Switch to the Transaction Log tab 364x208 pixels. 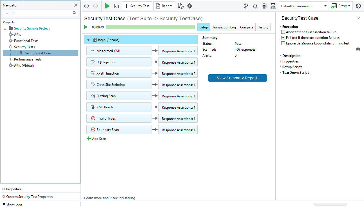[x=224, y=27]
